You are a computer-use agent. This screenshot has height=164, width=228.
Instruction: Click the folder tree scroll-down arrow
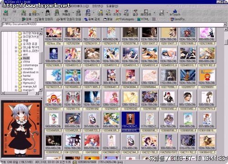tap(41, 89)
